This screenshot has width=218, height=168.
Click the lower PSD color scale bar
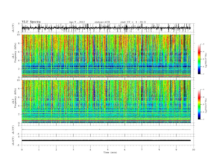199,105
